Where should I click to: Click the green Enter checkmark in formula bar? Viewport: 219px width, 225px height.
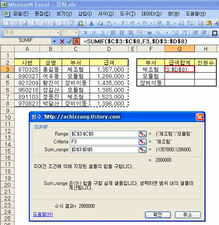pos(69,41)
